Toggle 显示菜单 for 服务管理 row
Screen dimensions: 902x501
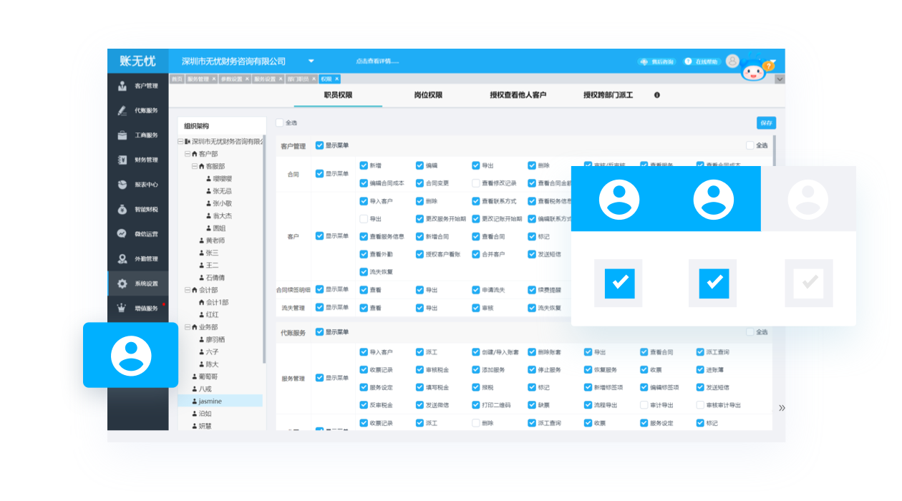(319, 378)
